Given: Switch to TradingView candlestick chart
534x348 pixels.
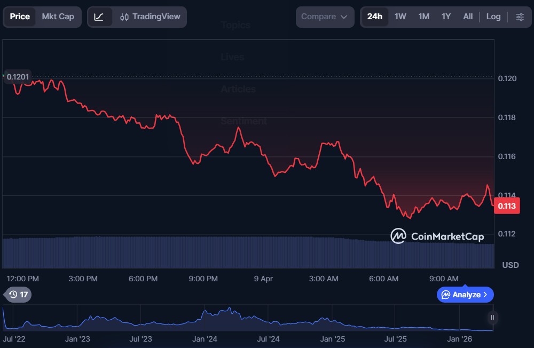Looking at the screenshot, I should pos(150,17).
